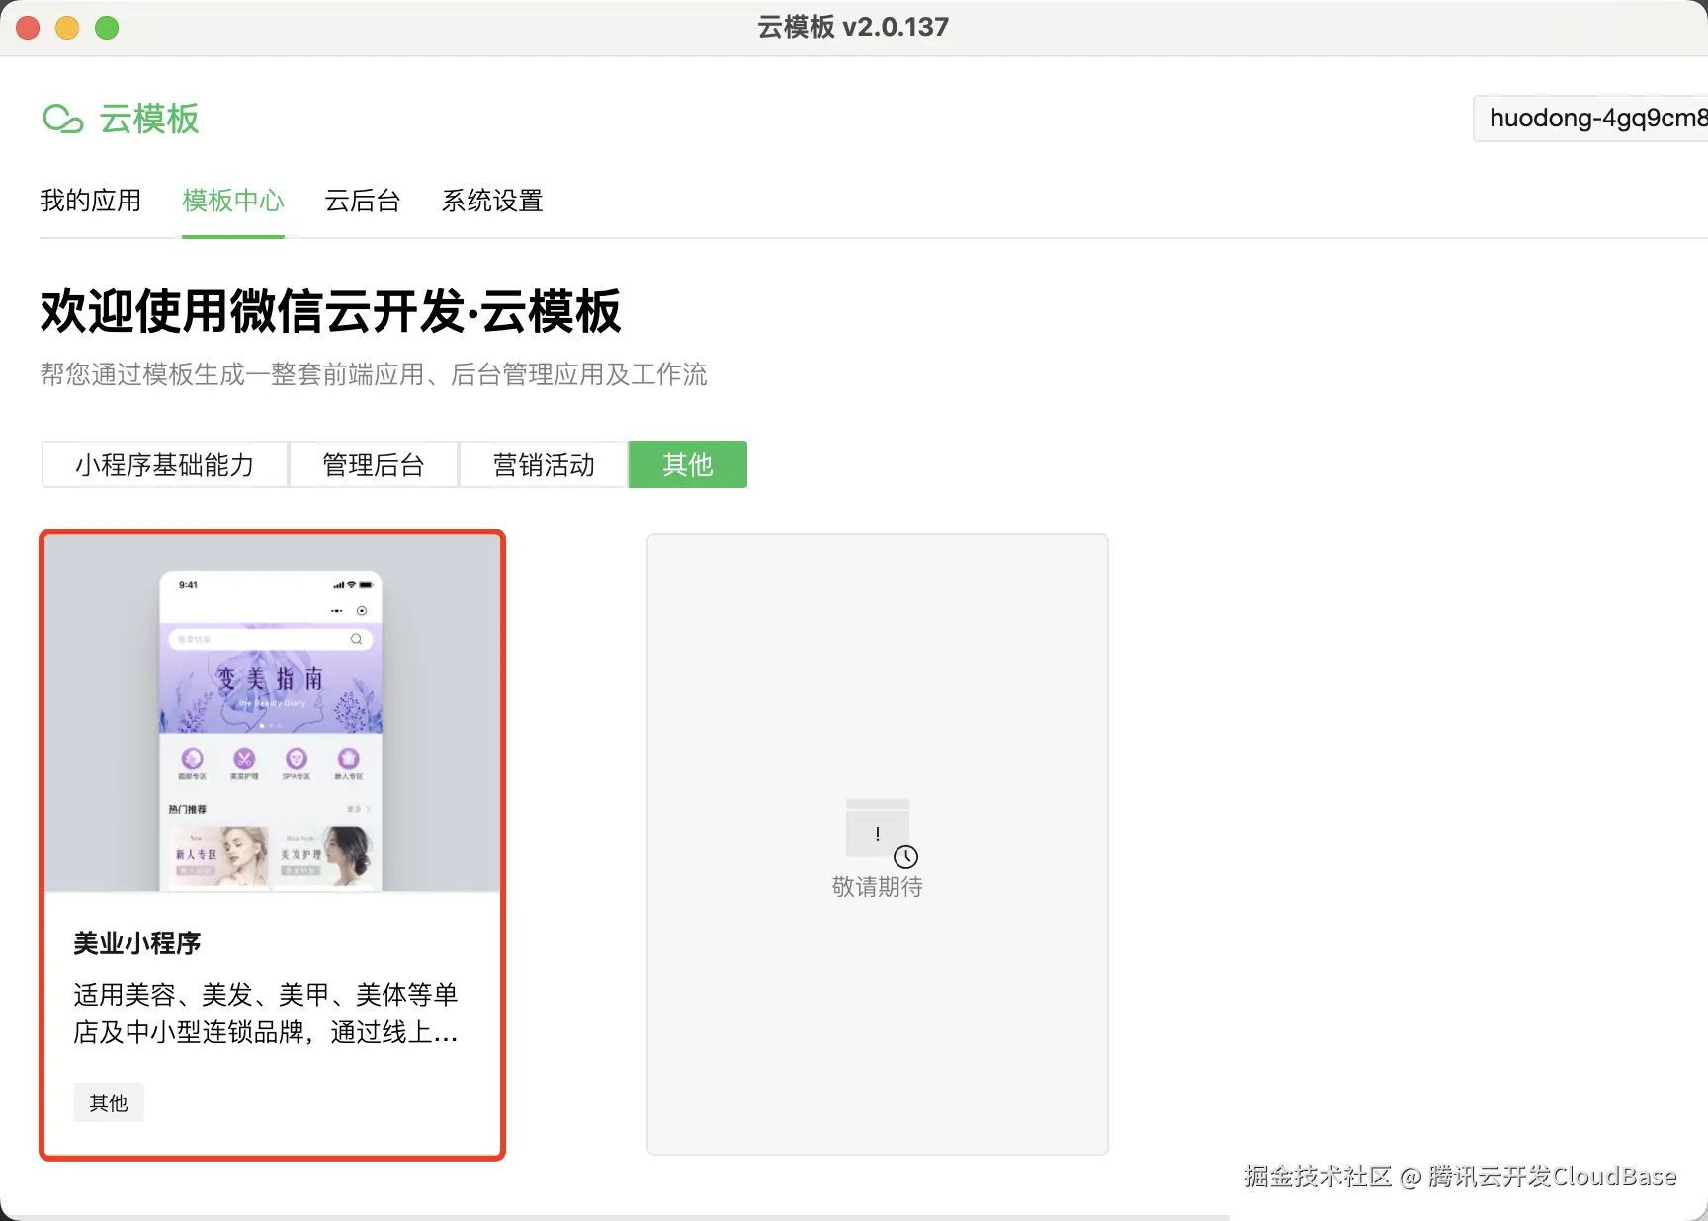Select the 其他 category filter
This screenshot has width=1708, height=1221.
coord(688,464)
